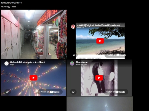This screenshot has width=149, height=111.
Task: Open share on the Azul knot video
Action: click(8, 92)
